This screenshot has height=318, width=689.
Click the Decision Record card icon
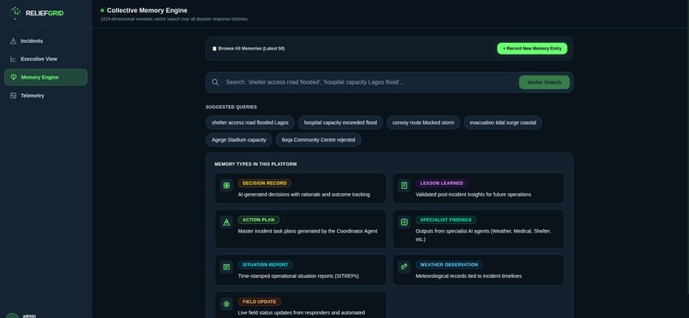coord(227,185)
